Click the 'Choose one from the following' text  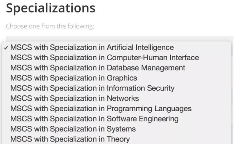(x=50, y=26)
